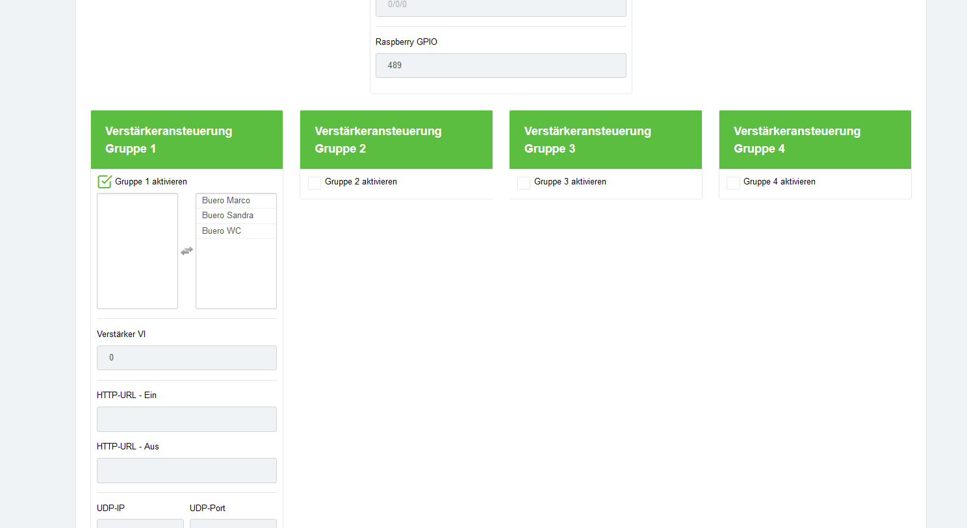
Task: Click the Verstärker VI input field
Action: point(187,358)
